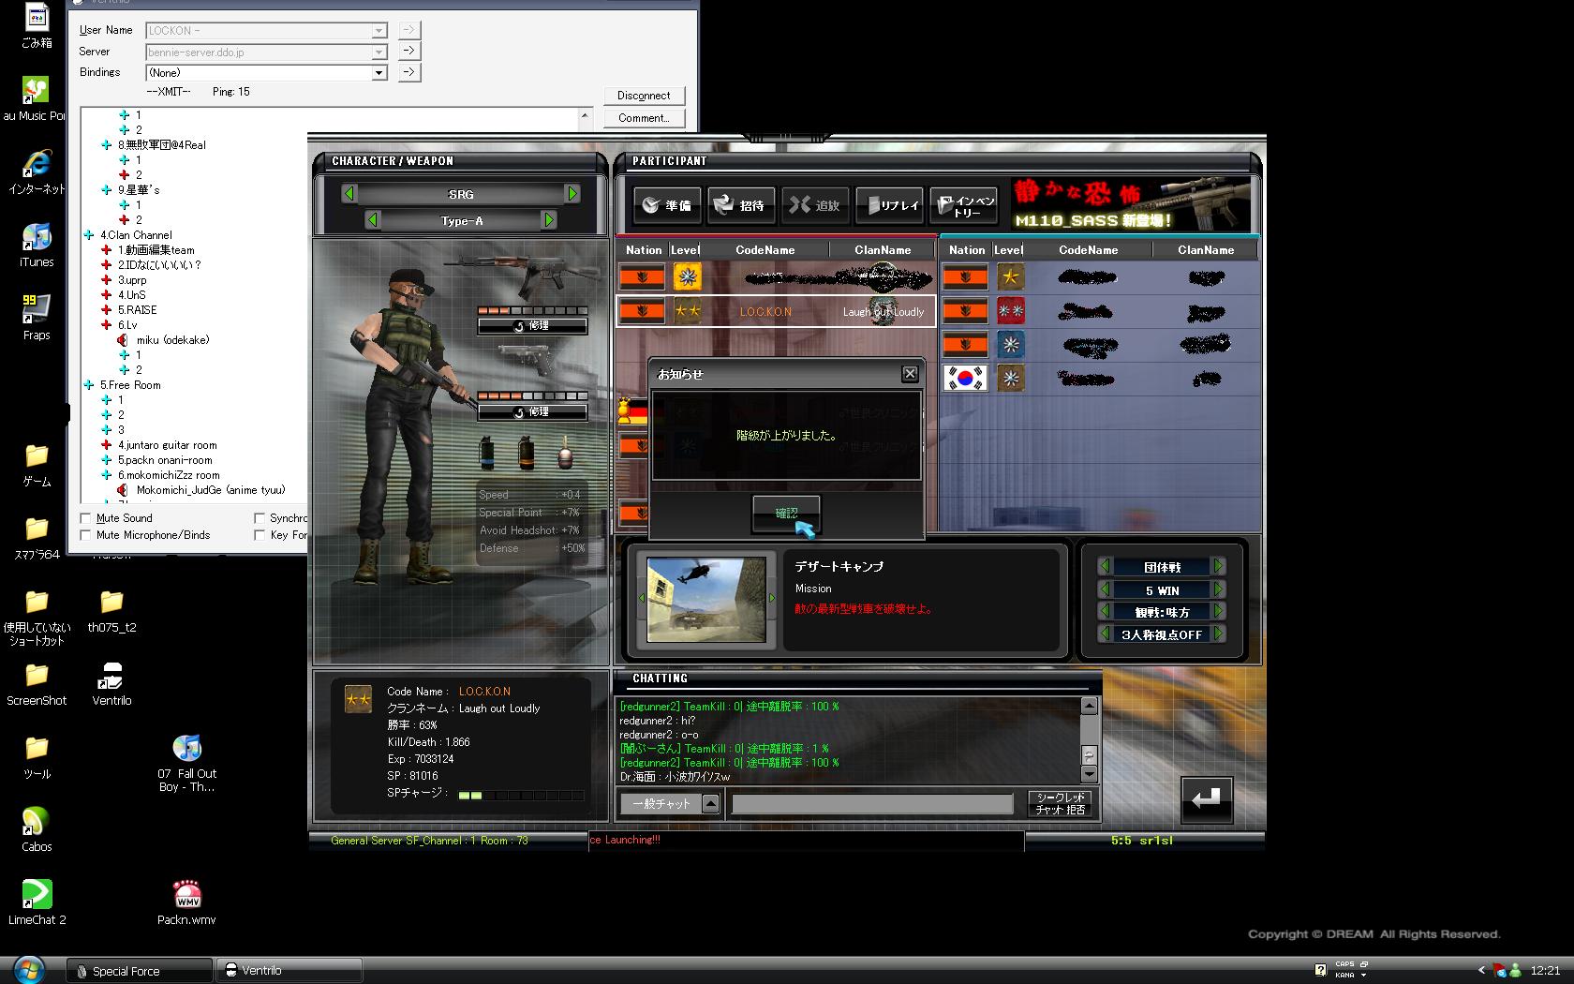Viewport: 1574px width, 984px height.
Task: Click the chat log scrollbar down arrow
Action: point(1089,774)
